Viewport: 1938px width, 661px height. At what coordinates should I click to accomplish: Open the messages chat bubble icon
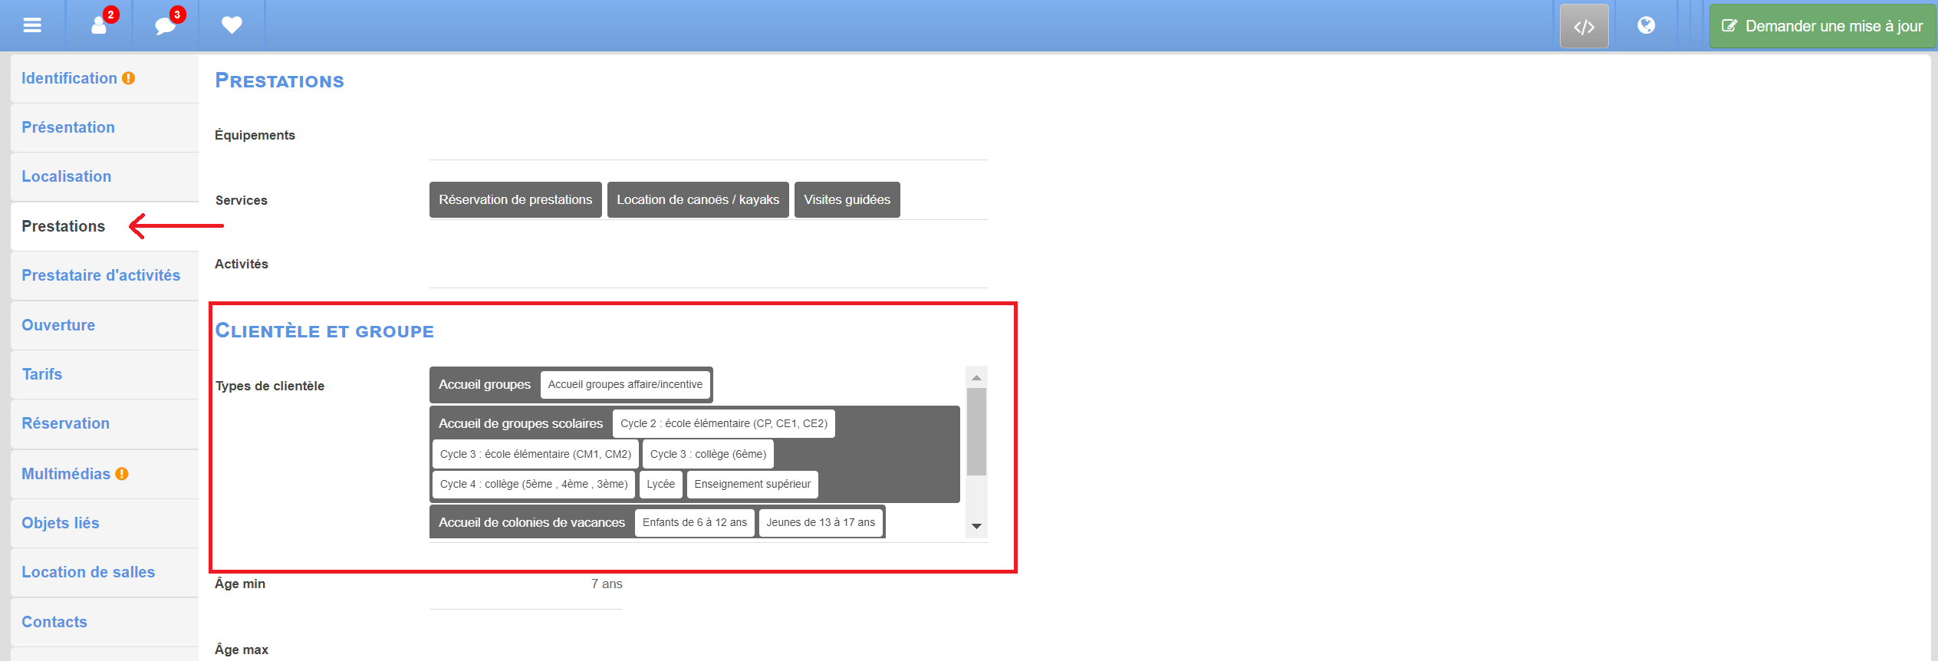tap(166, 25)
